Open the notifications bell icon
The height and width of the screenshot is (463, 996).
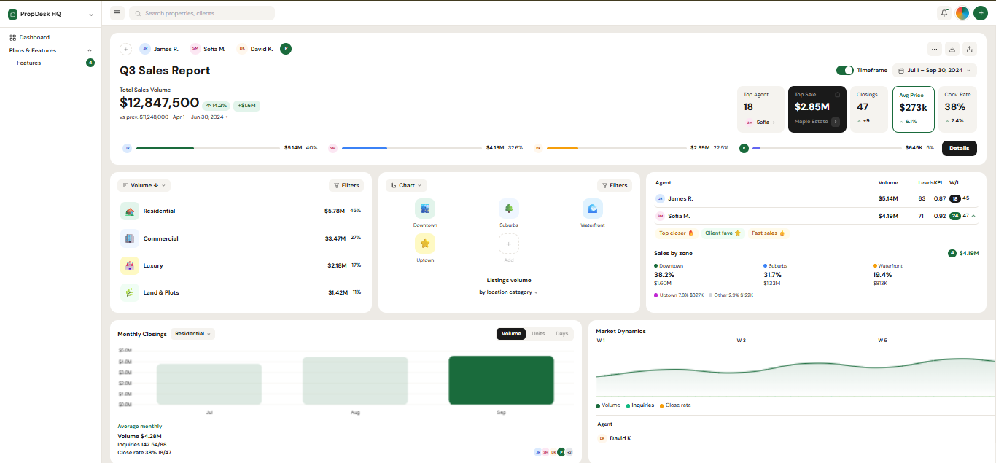click(944, 12)
